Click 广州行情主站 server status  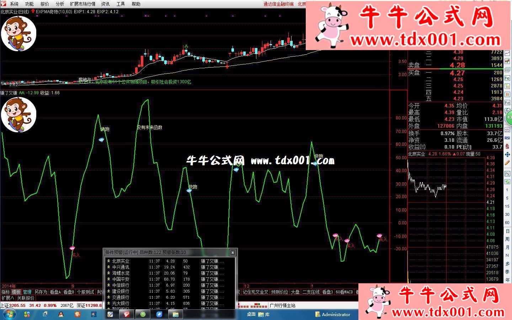tap(283, 305)
